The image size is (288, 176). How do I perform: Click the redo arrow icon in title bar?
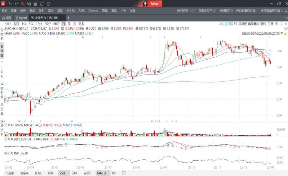tap(16, 4)
